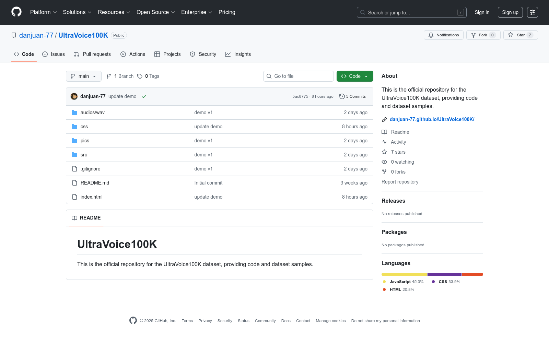Click the footer GitHub logo icon
This screenshot has width=549, height=343.
coord(133,320)
